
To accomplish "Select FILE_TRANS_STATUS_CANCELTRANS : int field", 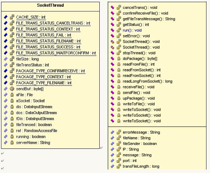I will [x=53, y=23].
